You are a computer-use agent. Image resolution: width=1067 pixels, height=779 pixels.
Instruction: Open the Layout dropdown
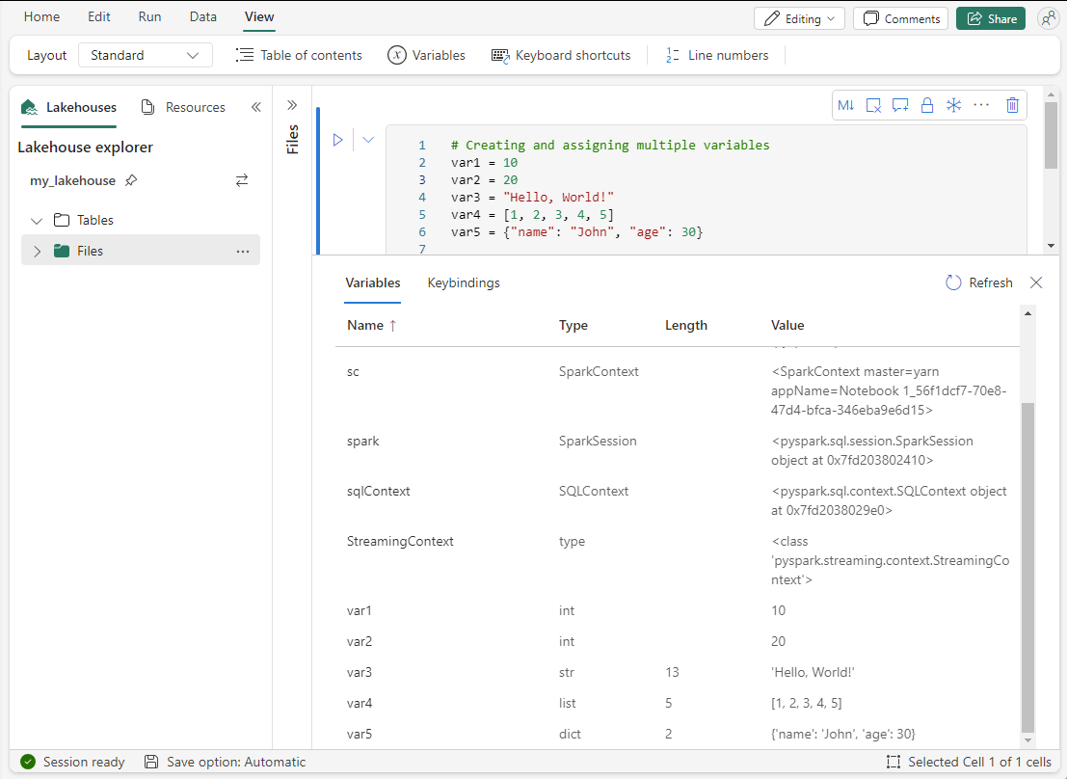[145, 55]
